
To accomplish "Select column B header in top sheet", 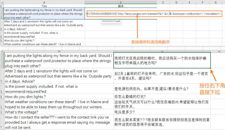I will [x=121, y=2].
